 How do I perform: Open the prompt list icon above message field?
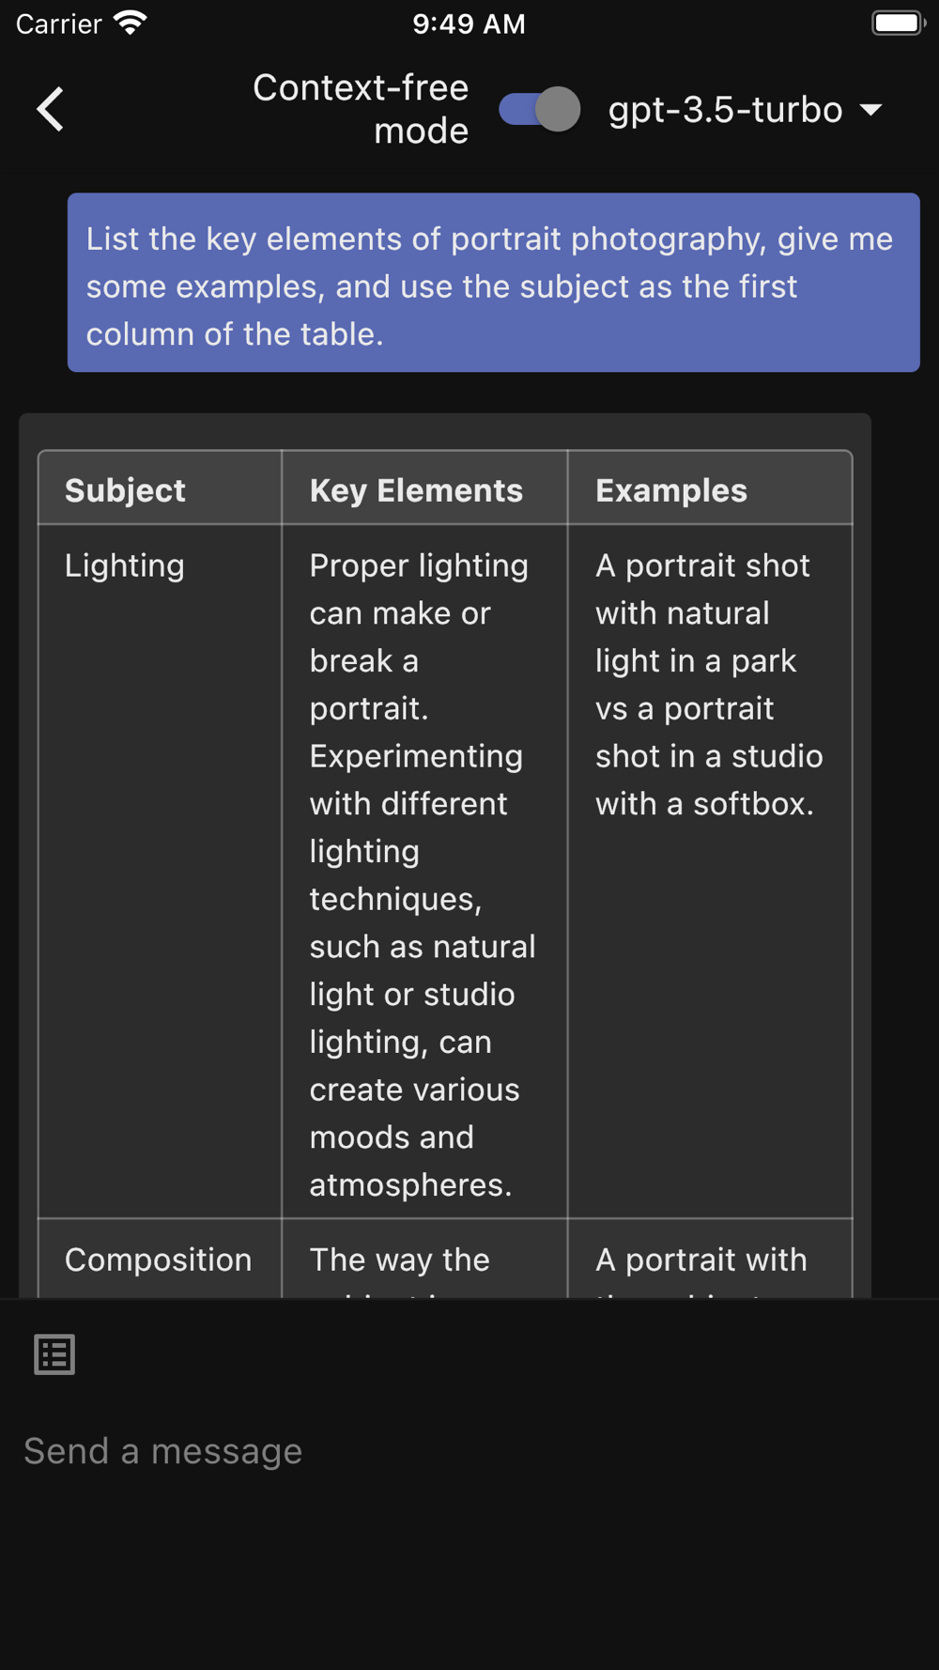54,1354
